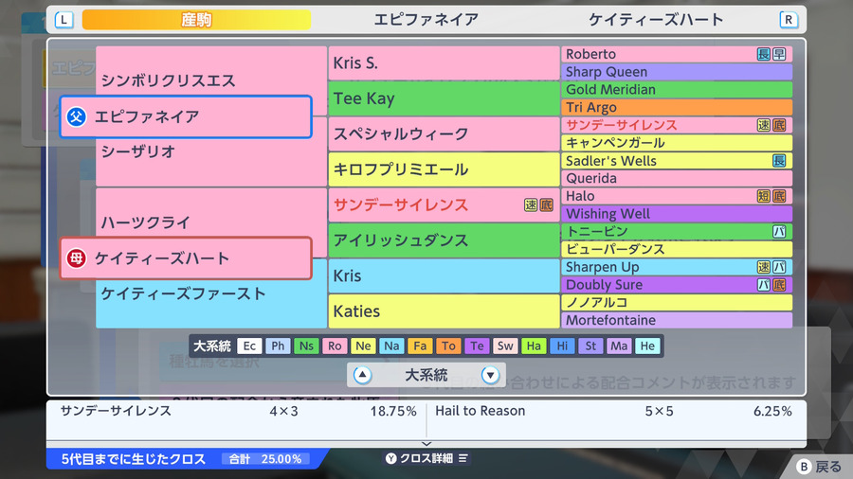Click the 早 factor icon on Roberto
This screenshot has height=479, width=853.
(779, 54)
